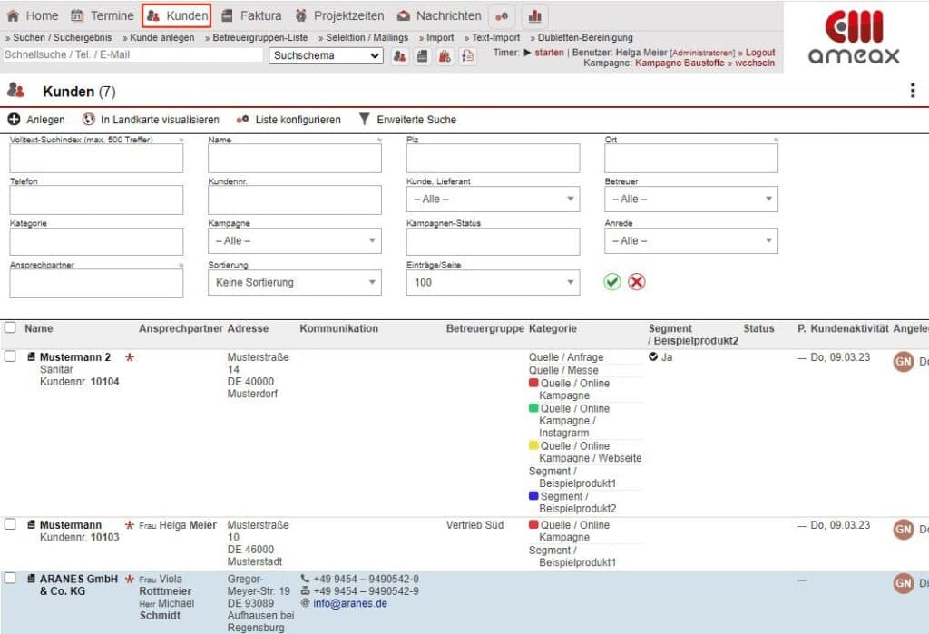Click the contacts icon beside the Suchschema dropdown

tap(400, 56)
